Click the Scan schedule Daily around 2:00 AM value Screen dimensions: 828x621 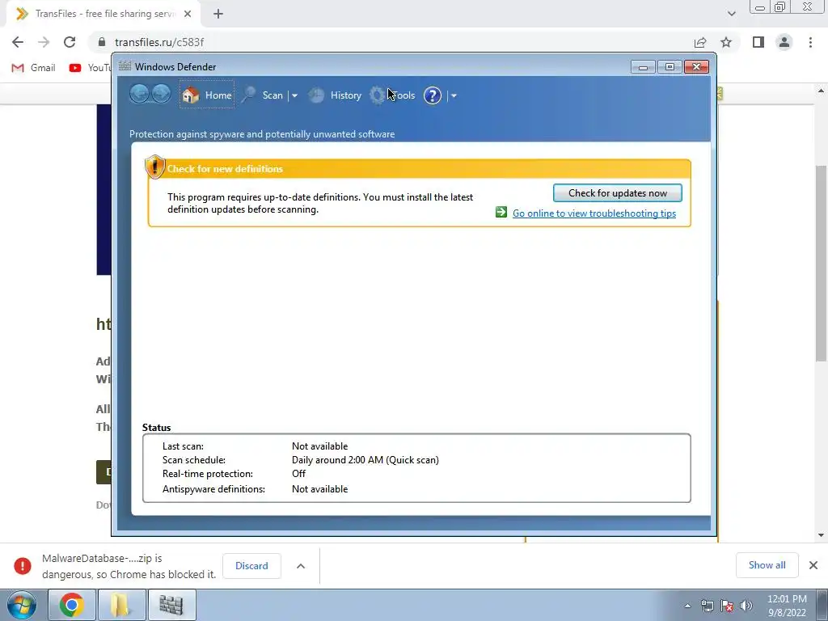tap(365, 460)
